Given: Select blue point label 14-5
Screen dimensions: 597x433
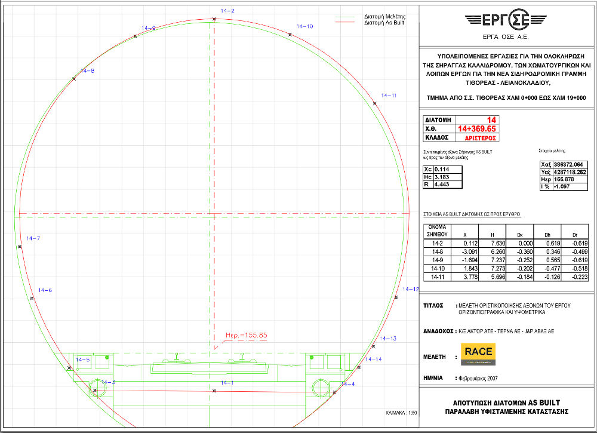Looking at the screenshot, I should click(82, 360).
